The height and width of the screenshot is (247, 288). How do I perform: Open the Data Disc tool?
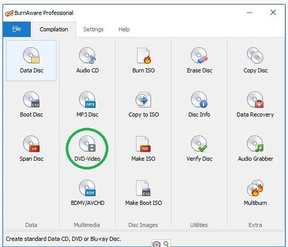coord(31,61)
